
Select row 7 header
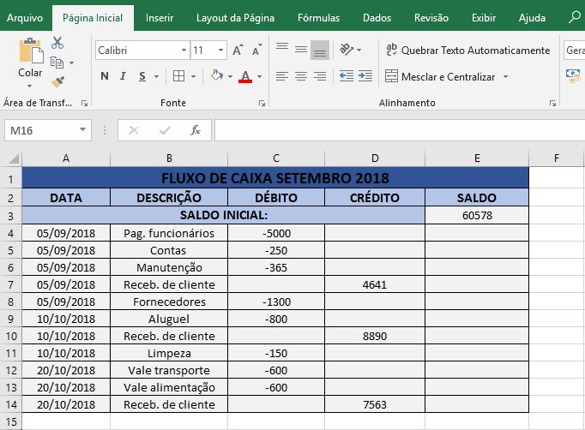(x=11, y=284)
